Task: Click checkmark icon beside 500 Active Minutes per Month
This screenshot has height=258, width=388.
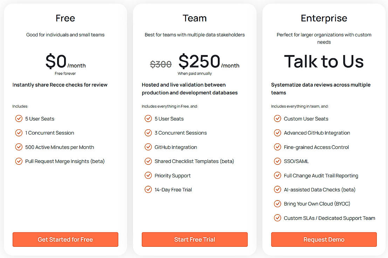Action: (x=19, y=147)
